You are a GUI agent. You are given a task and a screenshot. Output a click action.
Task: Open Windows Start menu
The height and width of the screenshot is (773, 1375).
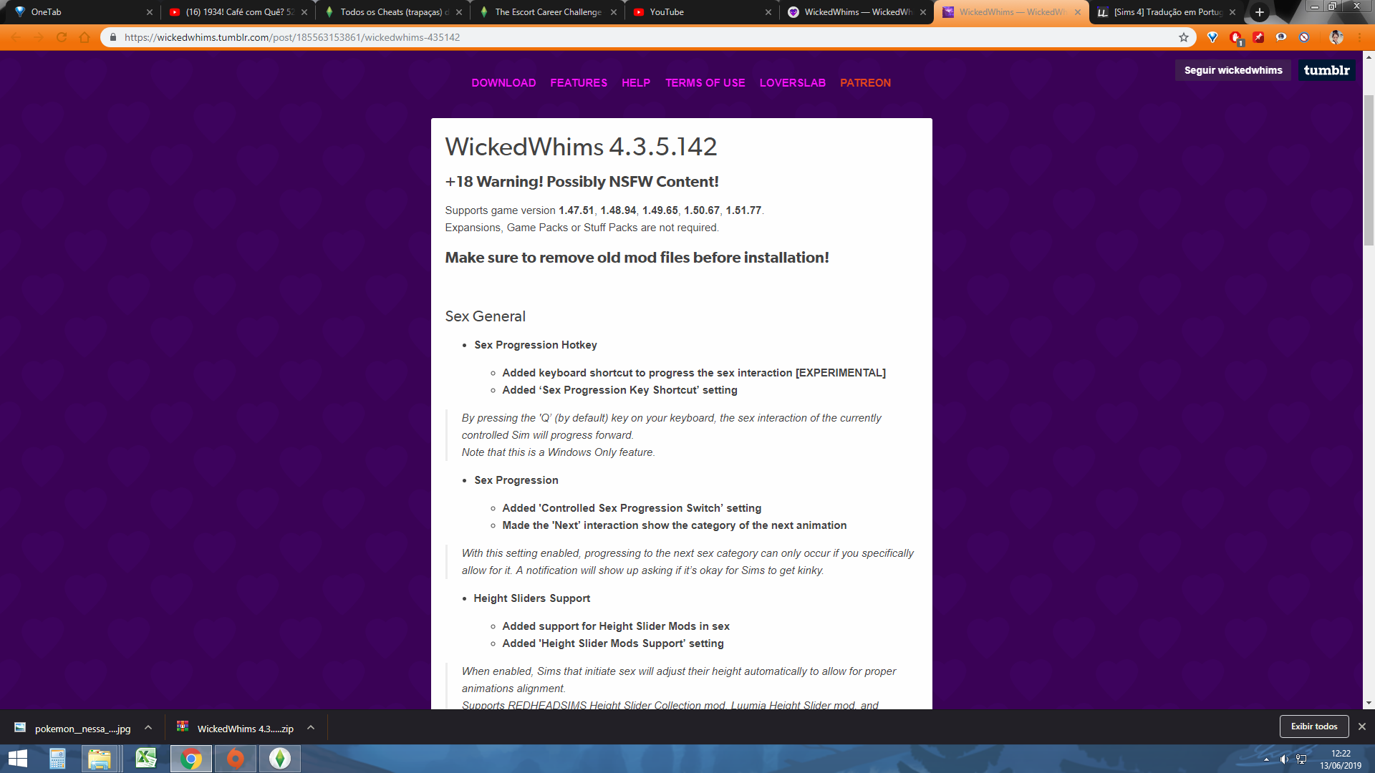coord(17,759)
